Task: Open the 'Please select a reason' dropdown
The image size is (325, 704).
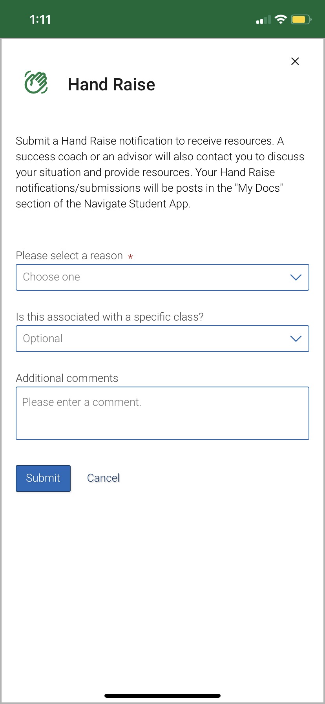Action: click(162, 277)
